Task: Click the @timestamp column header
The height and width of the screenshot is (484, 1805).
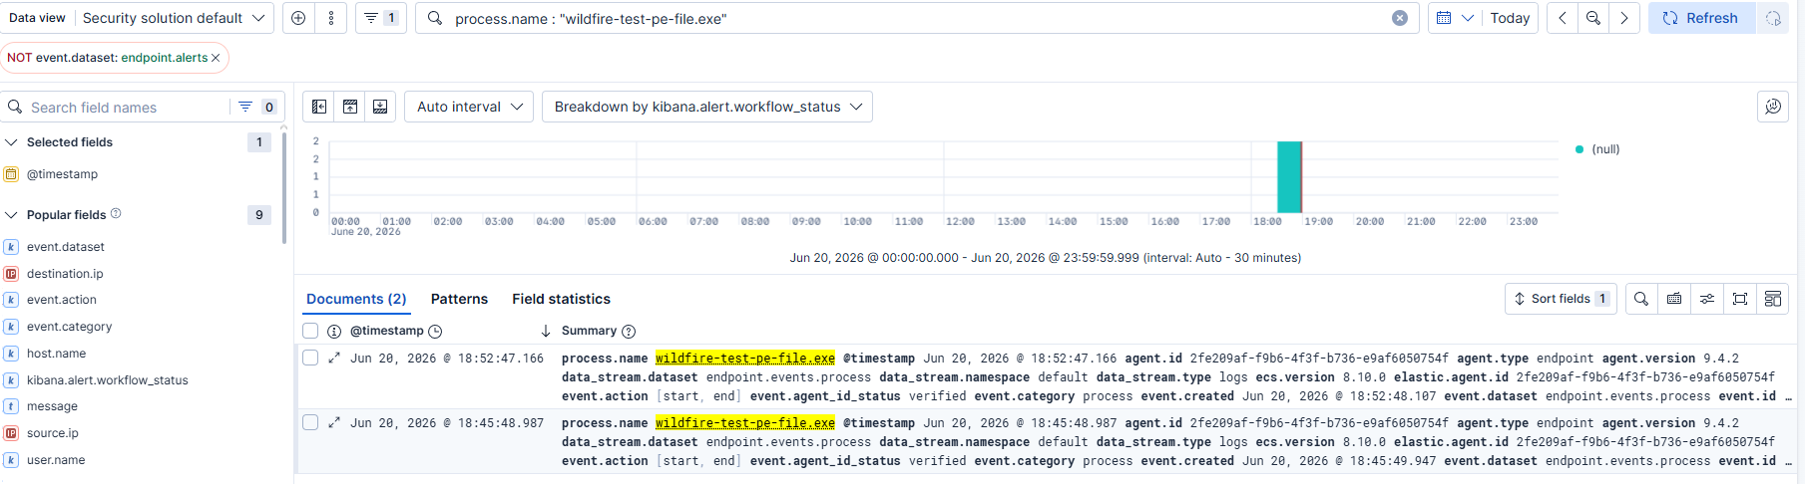Action: [387, 331]
